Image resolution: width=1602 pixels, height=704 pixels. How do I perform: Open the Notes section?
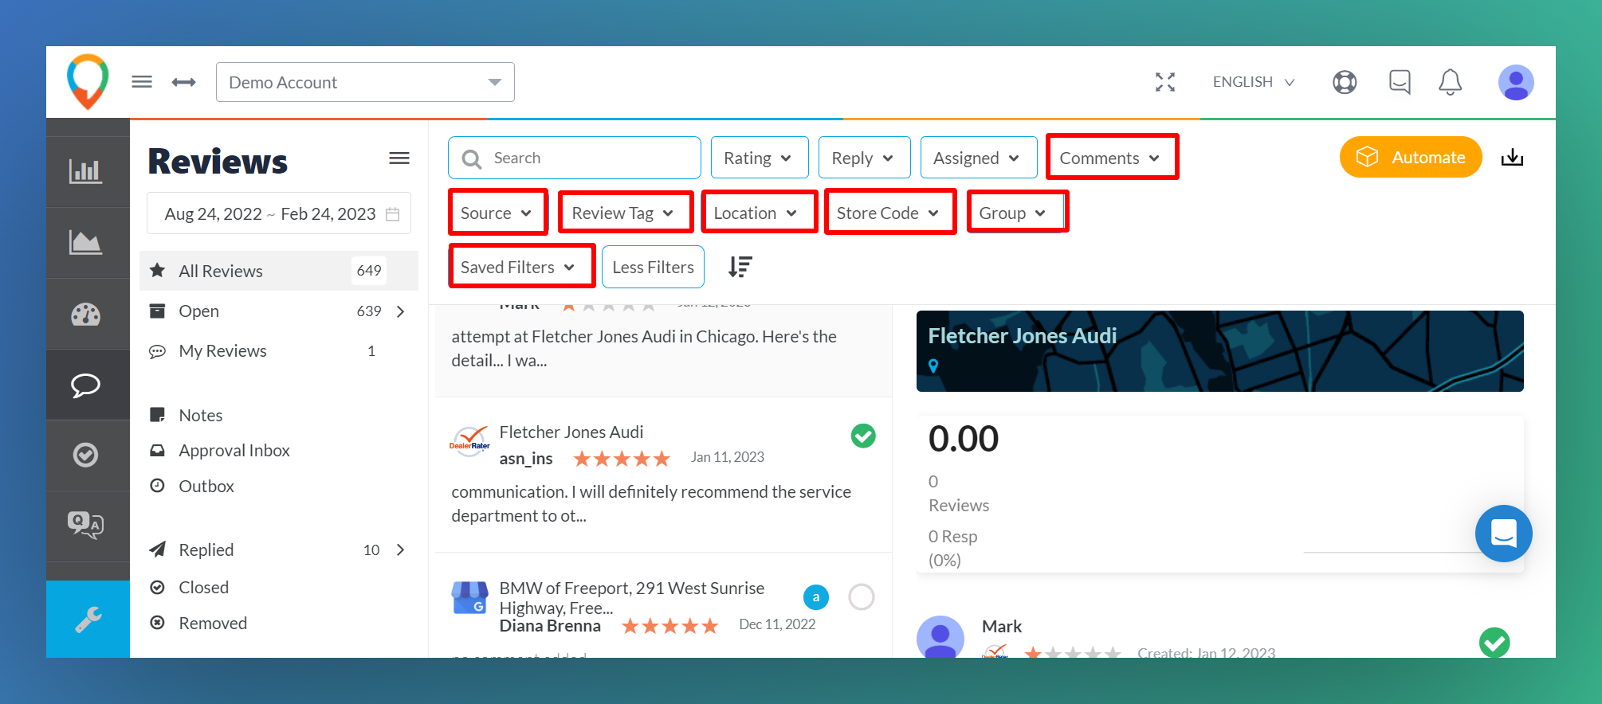coord(200,415)
